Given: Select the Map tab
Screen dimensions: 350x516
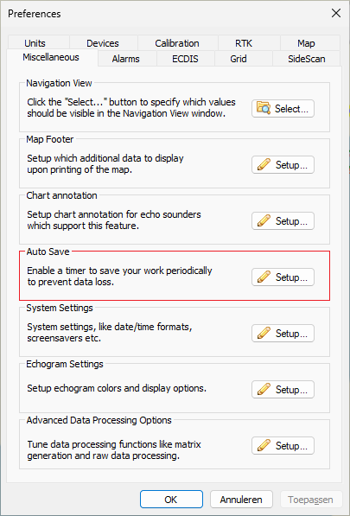Looking at the screenshot, I should 306,43.
